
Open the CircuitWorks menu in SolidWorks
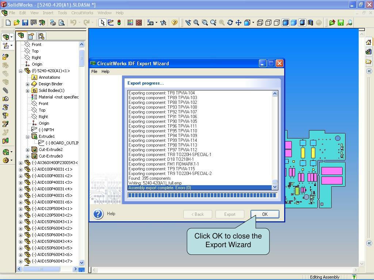pyautogui.click(x=82, y=13)
